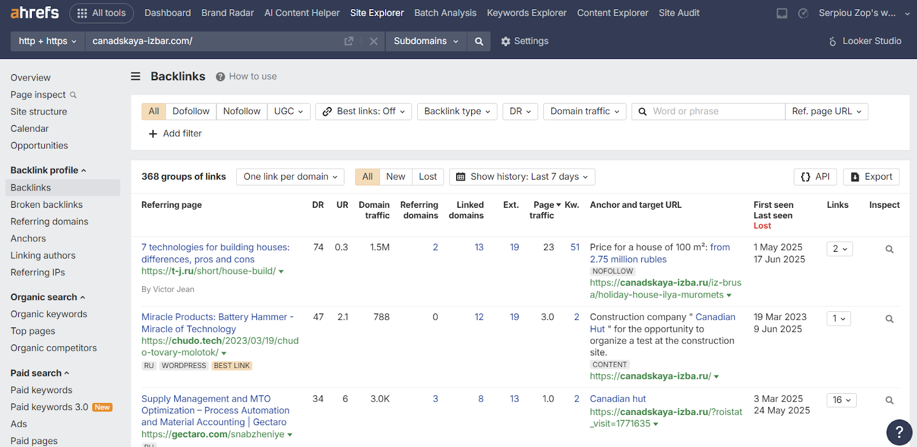917x447 pixels.
Task: Open the UGC dropdown
Action: pyautogui.click(x=289, y=112)
